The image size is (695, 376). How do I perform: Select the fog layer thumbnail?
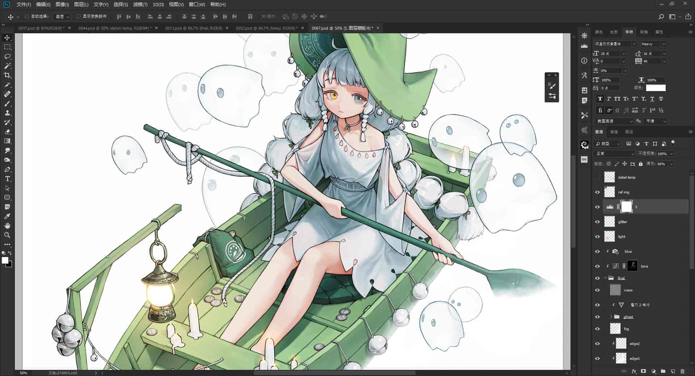pyautogui.click(x=615, y=329)
